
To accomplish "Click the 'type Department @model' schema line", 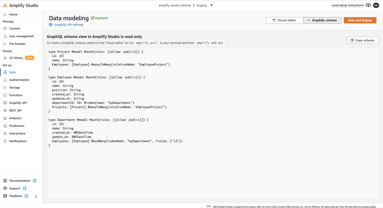I will click(x=99, y=120).
